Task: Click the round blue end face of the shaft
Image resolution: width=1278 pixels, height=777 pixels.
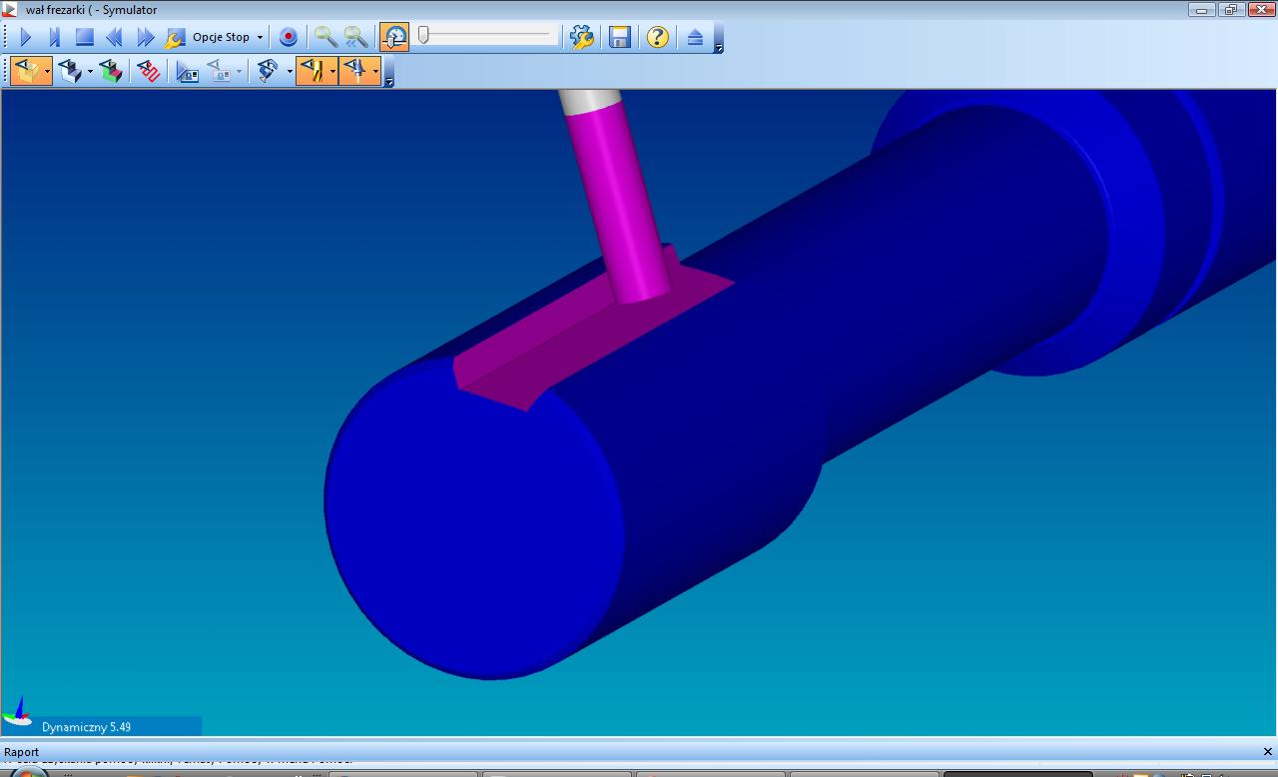Action: pyautogui.click(x=473, y=518)
